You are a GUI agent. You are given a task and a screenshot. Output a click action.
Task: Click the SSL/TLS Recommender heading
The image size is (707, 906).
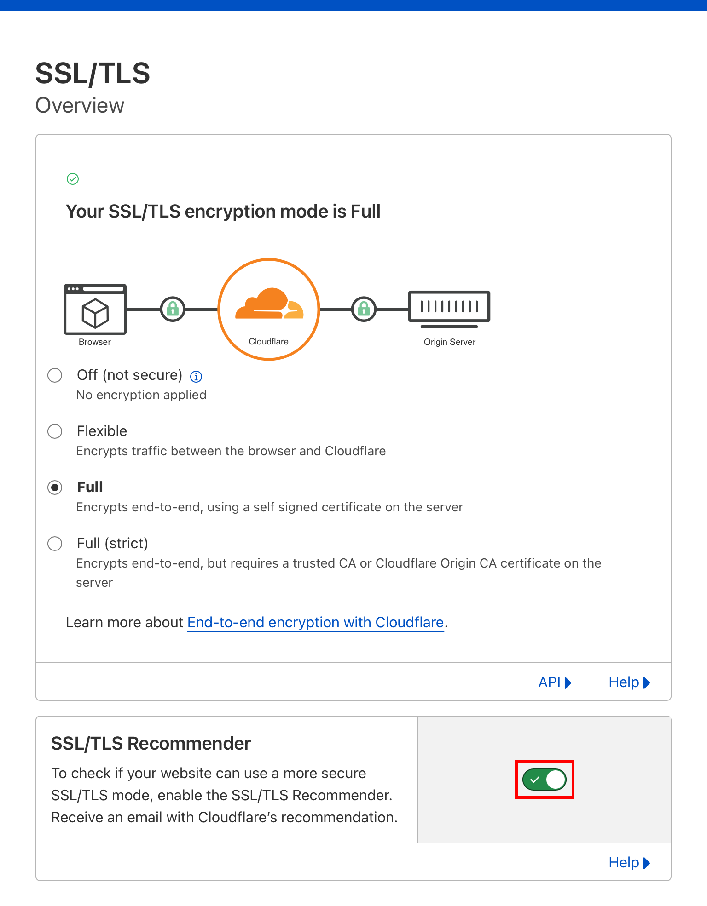pos(151,744)
